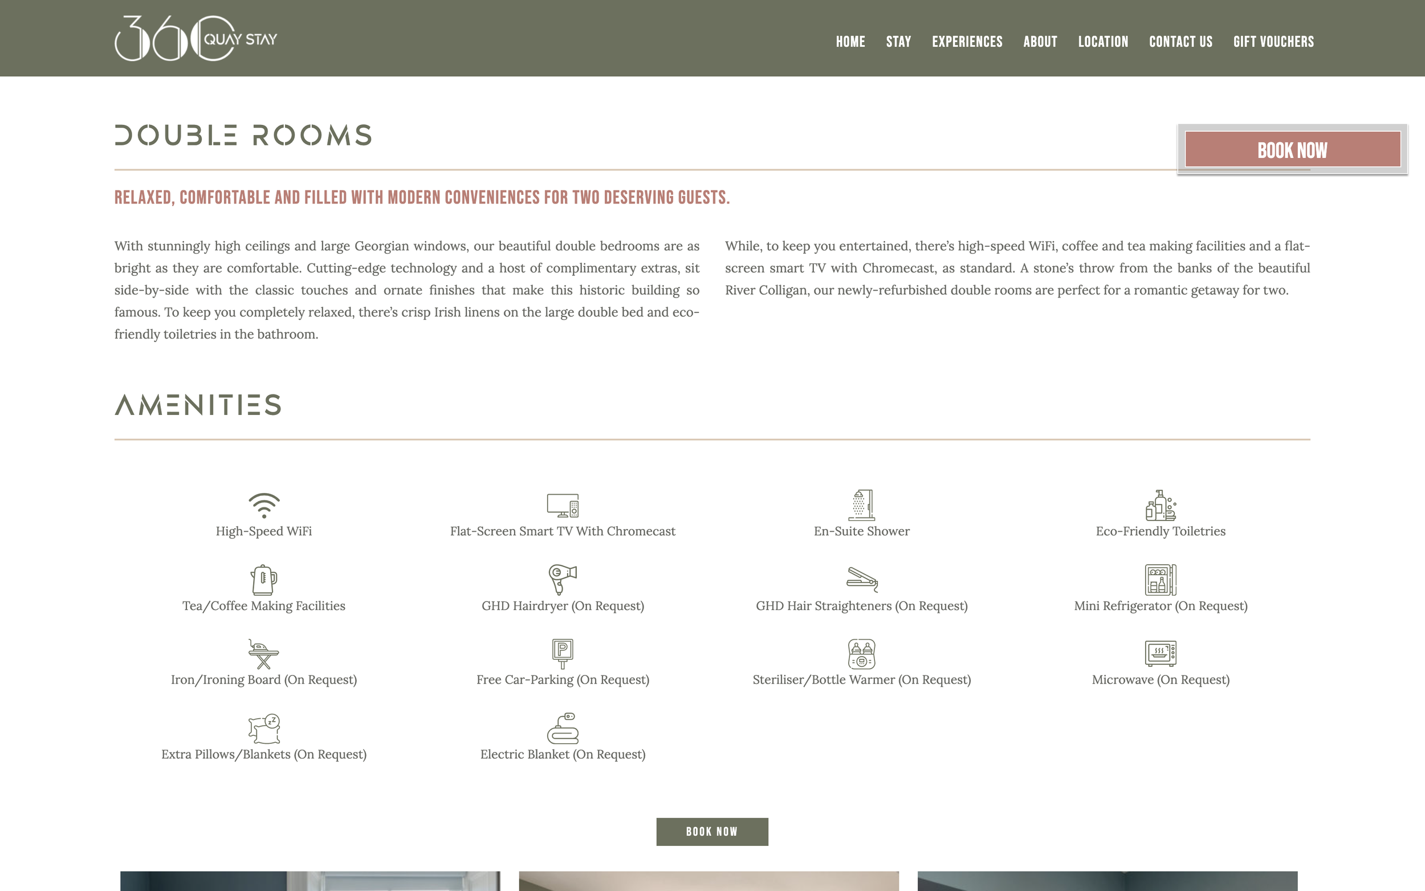Click the Steriliser/Bottle Warmer icon
1425x891 pixels.
[x=862, y=653]
